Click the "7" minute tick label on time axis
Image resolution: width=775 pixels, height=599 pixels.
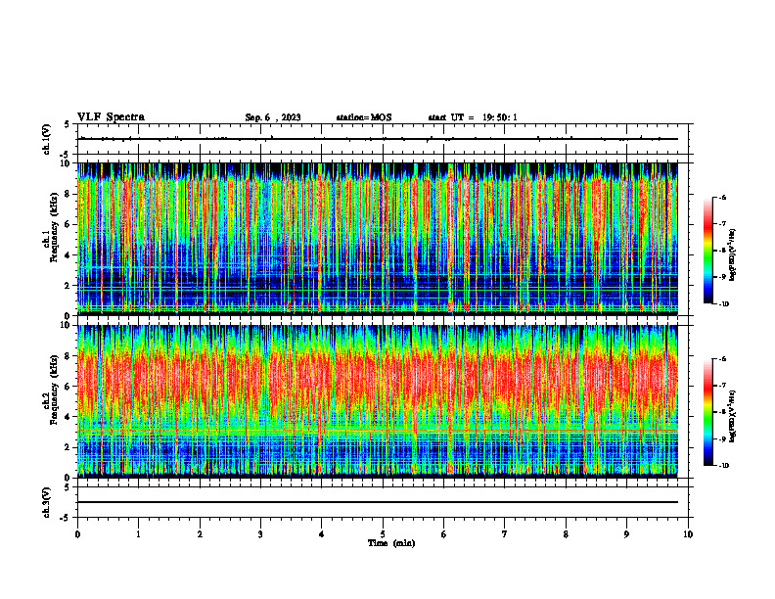505,534
